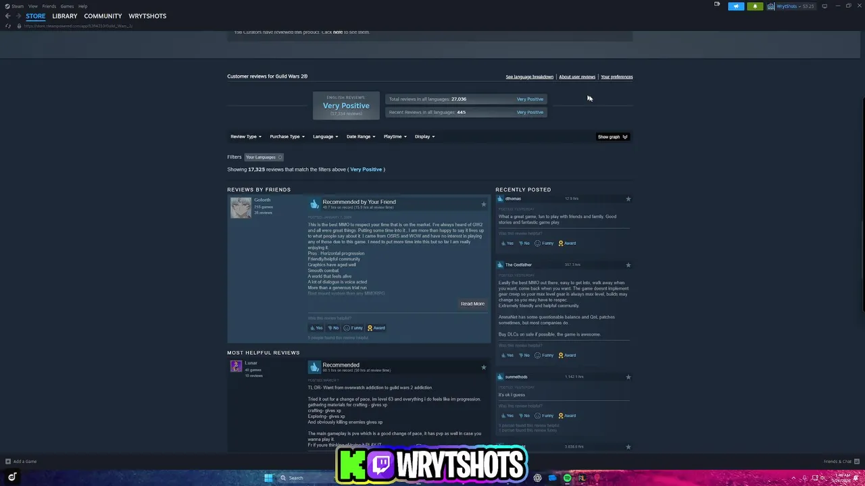This screenshot has height=486, width=865.
Task: Expand Goforth's review with Read More
Action: pos(472,304)
